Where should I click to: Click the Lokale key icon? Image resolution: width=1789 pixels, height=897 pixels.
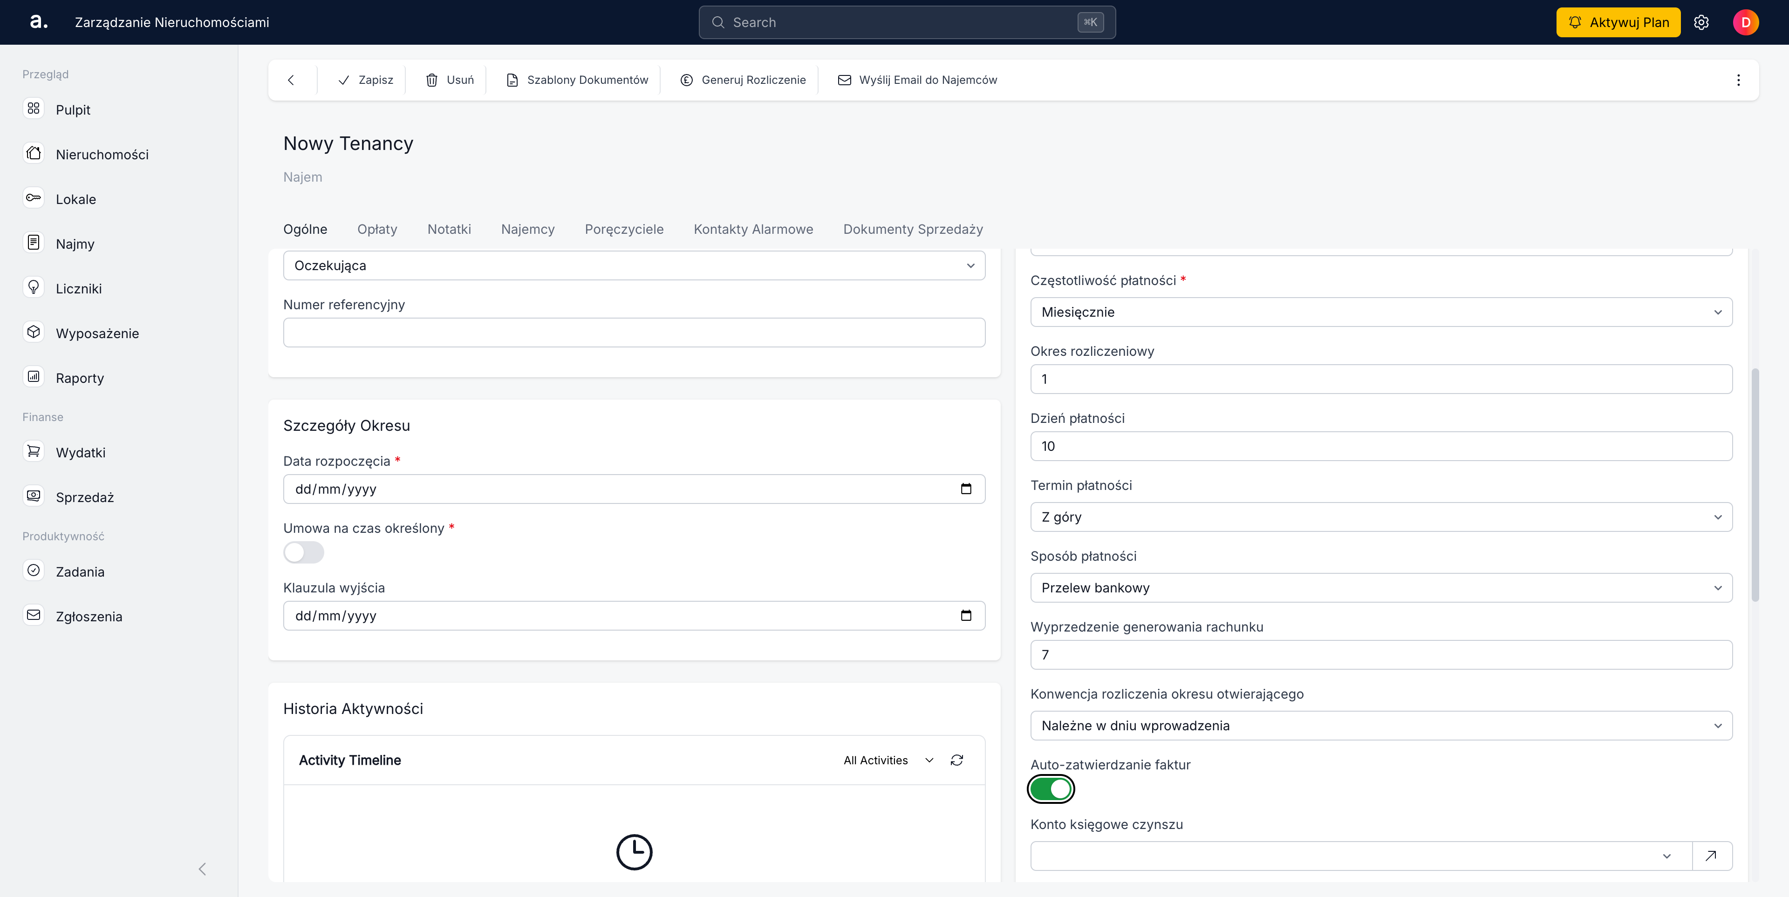[34, 198]
